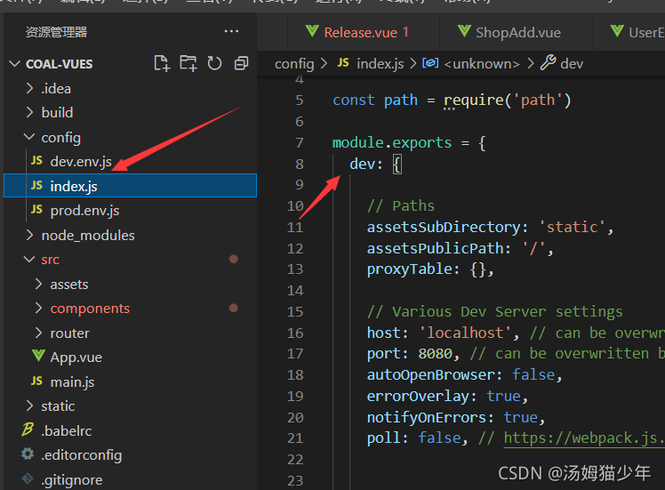Click the New Folder icon in explorer header
665x490 pixels.
coord(188,64)
